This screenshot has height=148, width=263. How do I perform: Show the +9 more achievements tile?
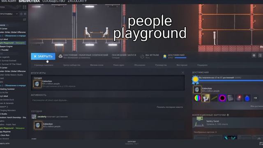tap(255, 98)
